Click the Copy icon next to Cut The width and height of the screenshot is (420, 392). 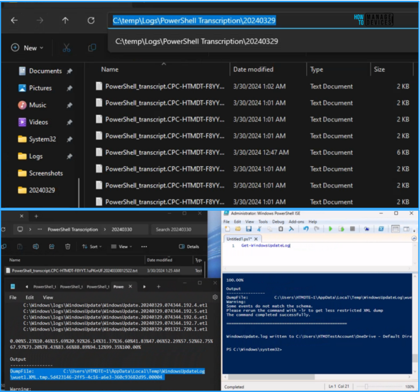coord(92,48)
